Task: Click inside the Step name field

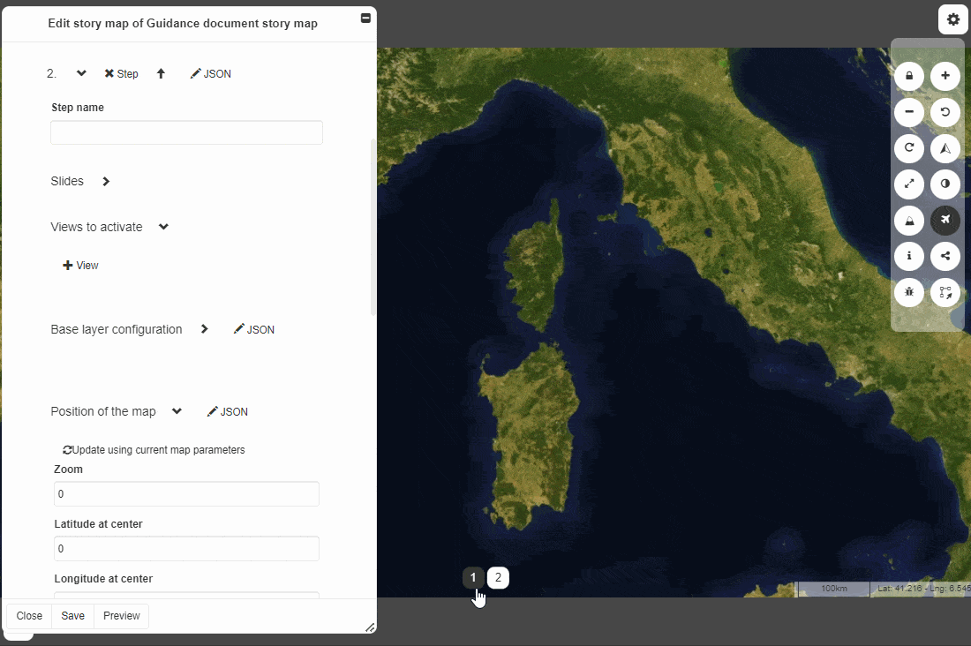Action: coord(186,131)
